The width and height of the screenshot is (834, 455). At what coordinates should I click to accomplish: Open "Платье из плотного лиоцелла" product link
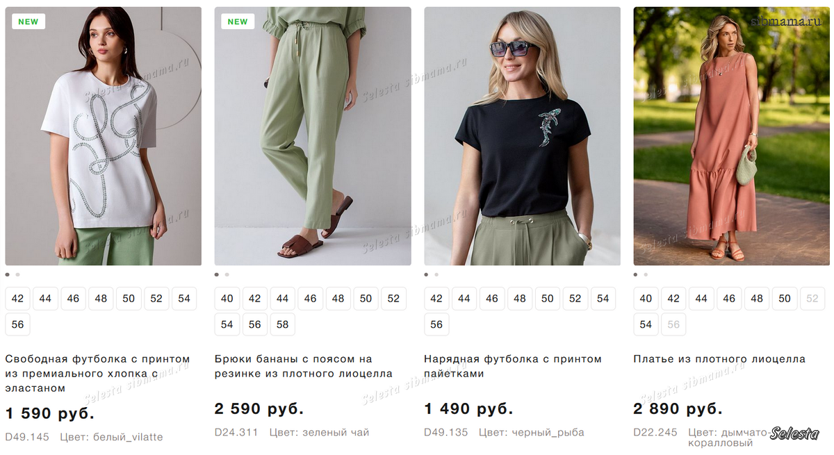click(x=719, y=359)
